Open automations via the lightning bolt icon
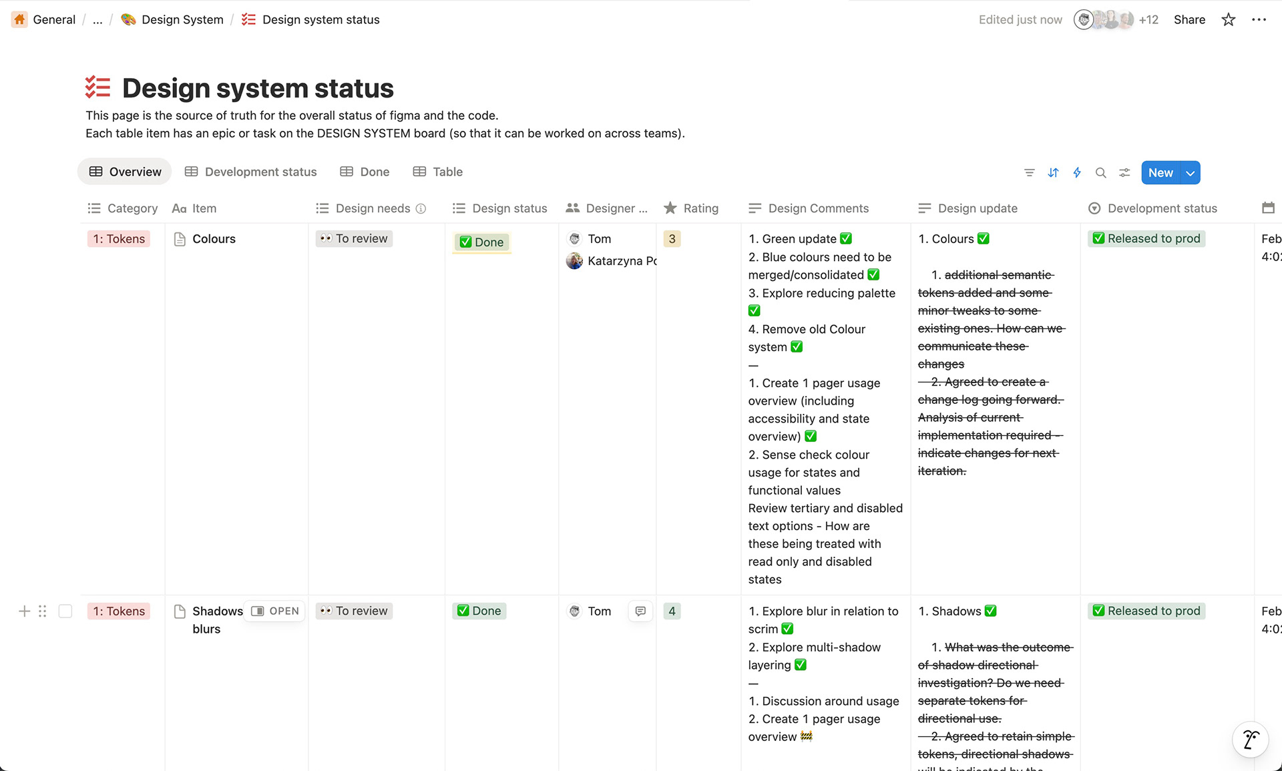 (x=1077, y=173)
